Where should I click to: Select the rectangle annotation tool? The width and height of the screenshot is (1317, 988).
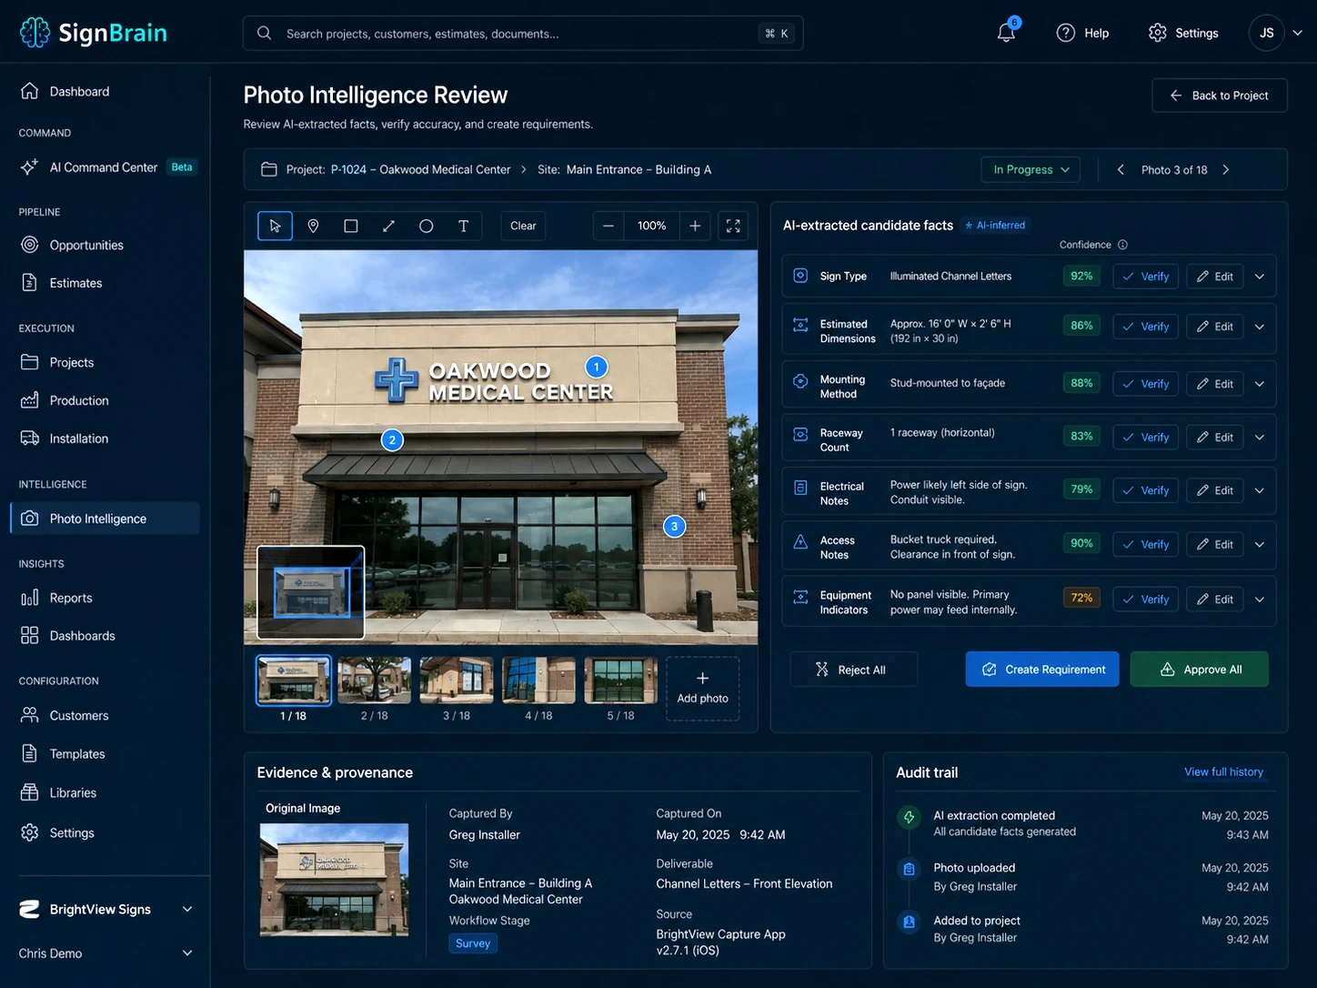tap(350, 226)
